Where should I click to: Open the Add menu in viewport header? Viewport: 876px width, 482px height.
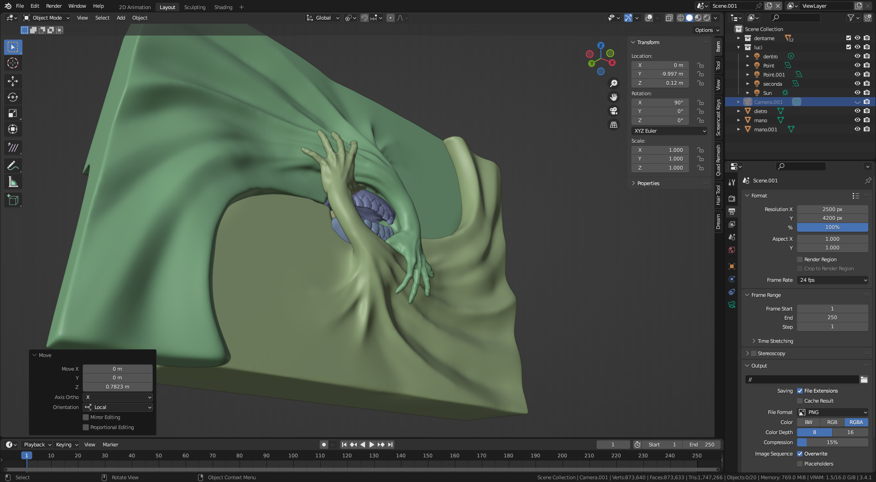pyautogui.click(x=121, y=18)
